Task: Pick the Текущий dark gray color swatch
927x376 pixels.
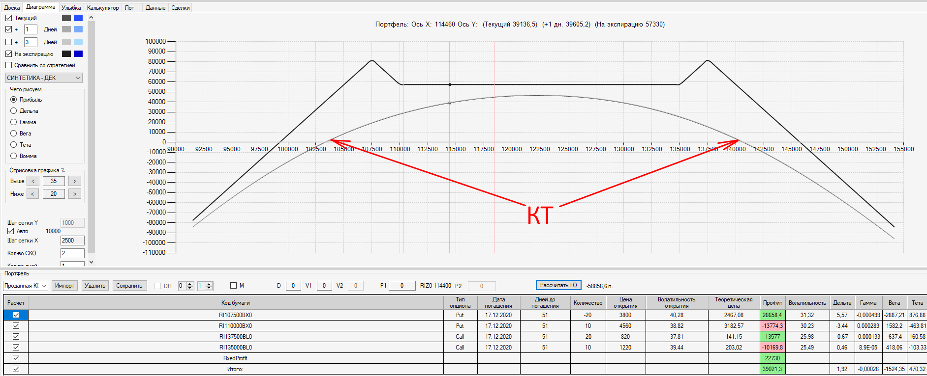Action: pyautogui.click(x=66, y=18)
